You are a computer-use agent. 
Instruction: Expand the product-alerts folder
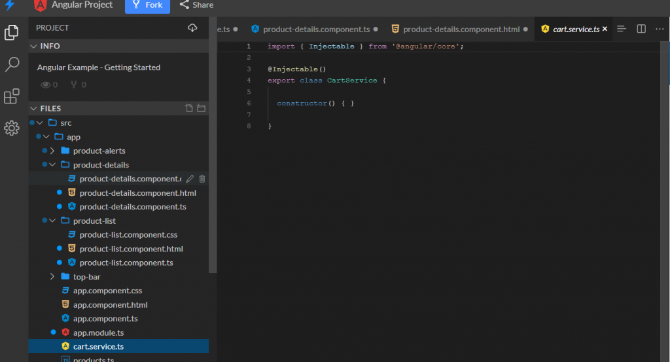[x=52, y=151]
